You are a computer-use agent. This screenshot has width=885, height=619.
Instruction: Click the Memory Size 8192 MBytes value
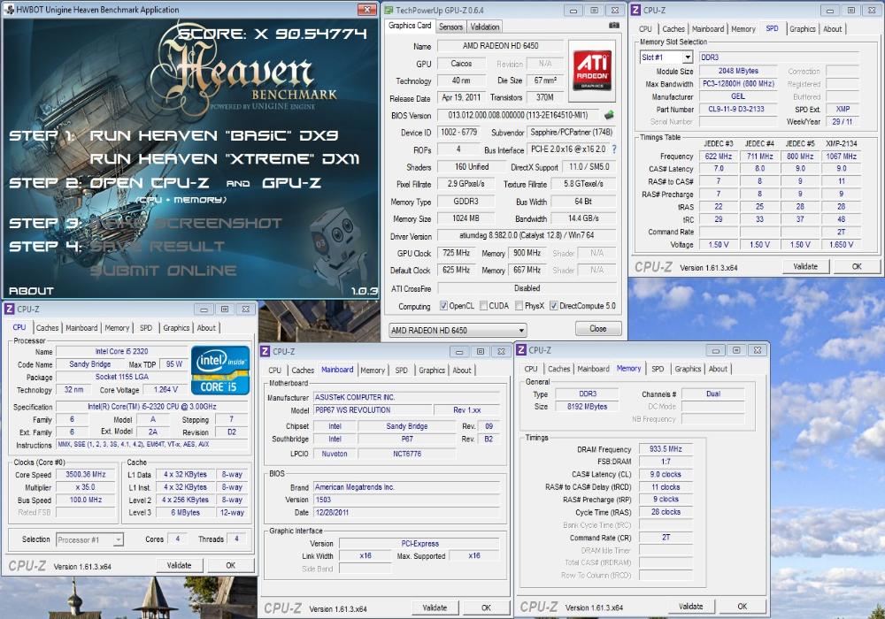click(588, 406)
